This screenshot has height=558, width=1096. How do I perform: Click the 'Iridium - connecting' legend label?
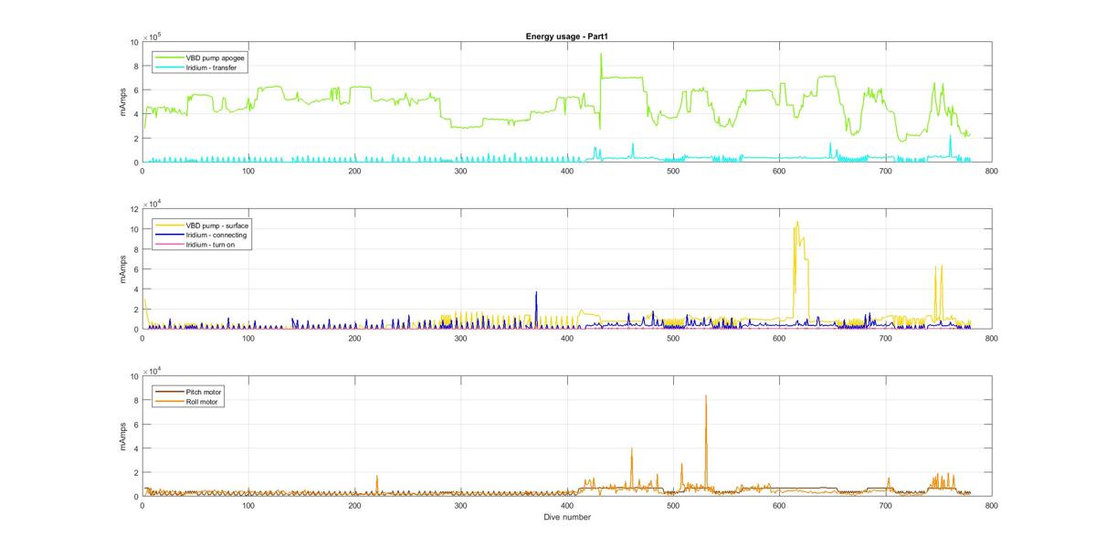[216, 235]
